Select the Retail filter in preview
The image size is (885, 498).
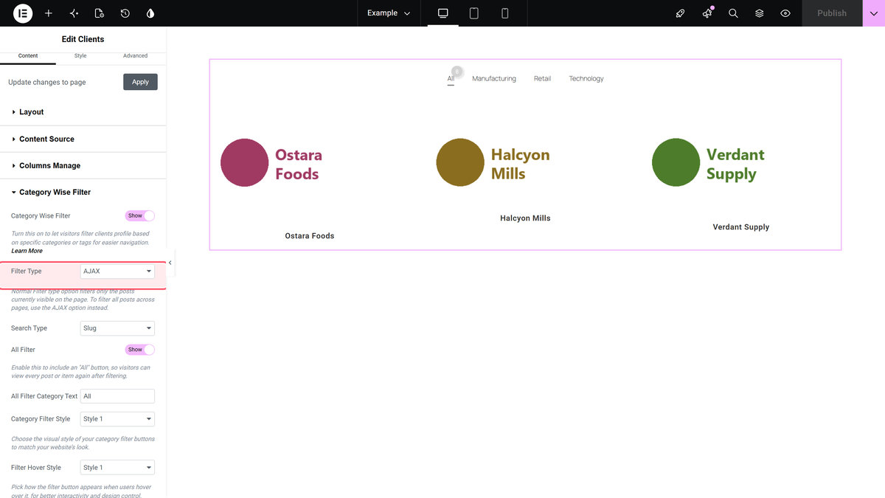click(x=543, y=78)
